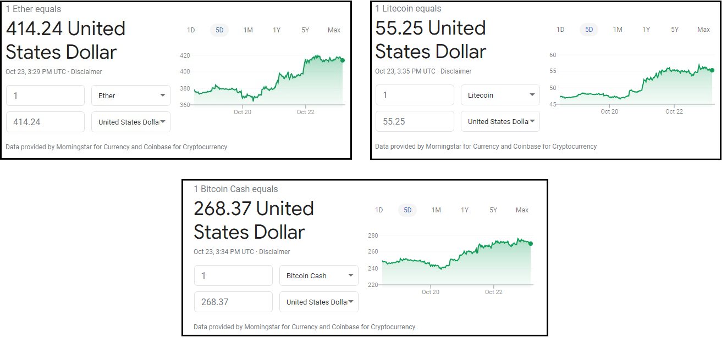Show Max range for Ether chart

[334, 30]
